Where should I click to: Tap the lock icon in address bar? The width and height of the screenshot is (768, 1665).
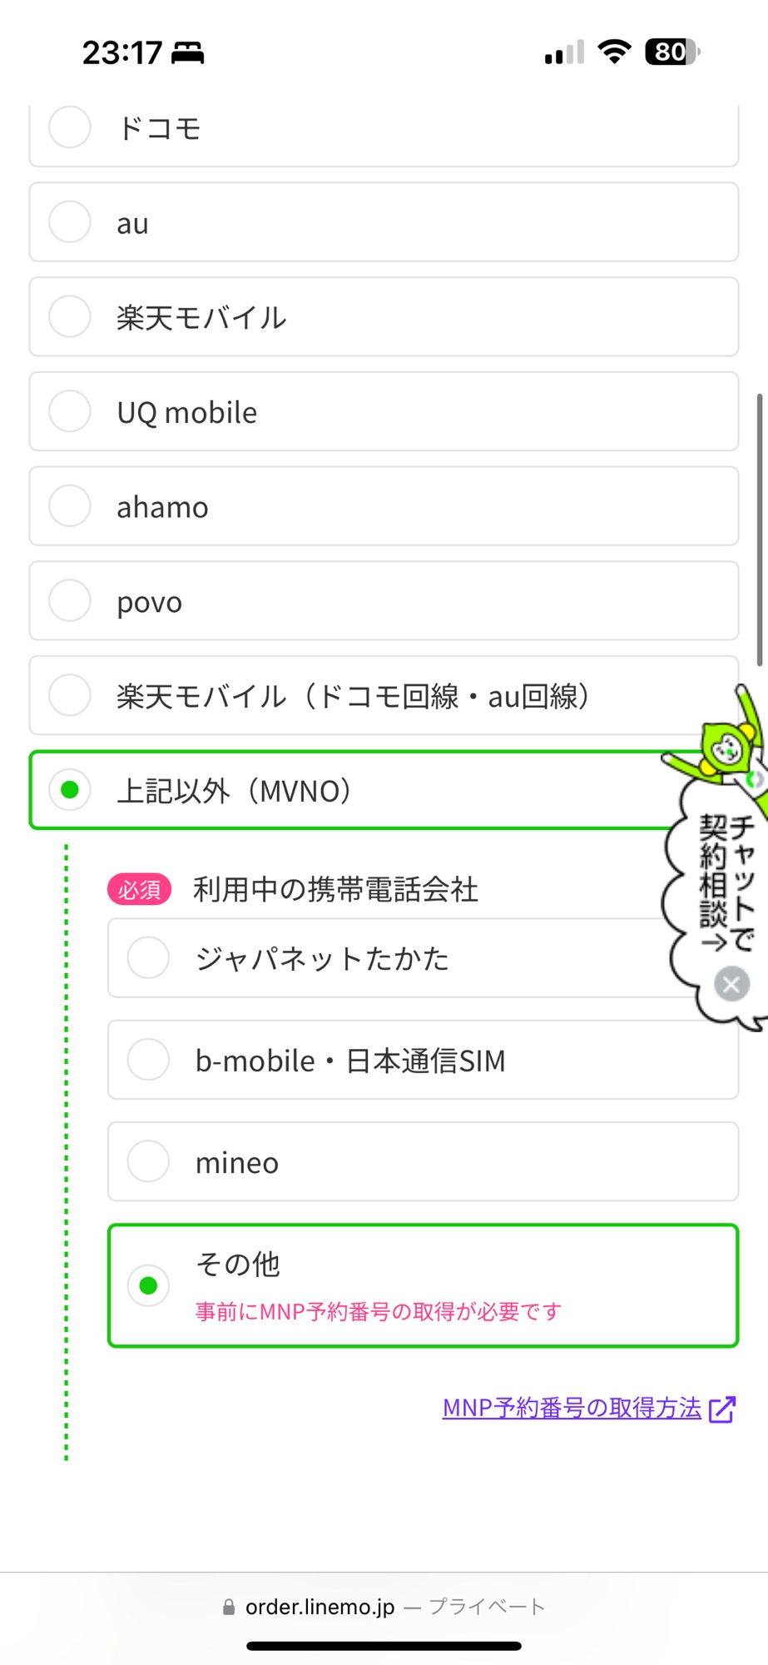(229, 1608)
